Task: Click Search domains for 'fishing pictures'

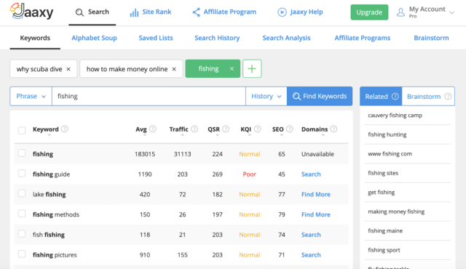Action: point(311,254)
